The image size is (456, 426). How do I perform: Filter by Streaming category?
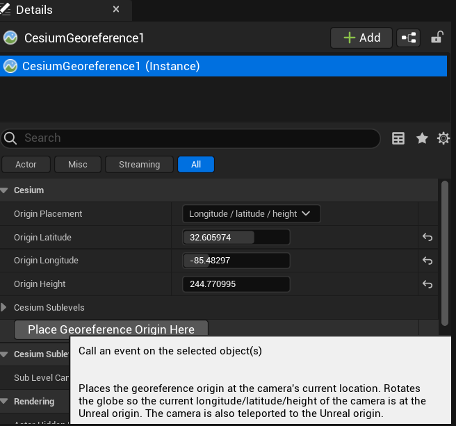point(139,165)
